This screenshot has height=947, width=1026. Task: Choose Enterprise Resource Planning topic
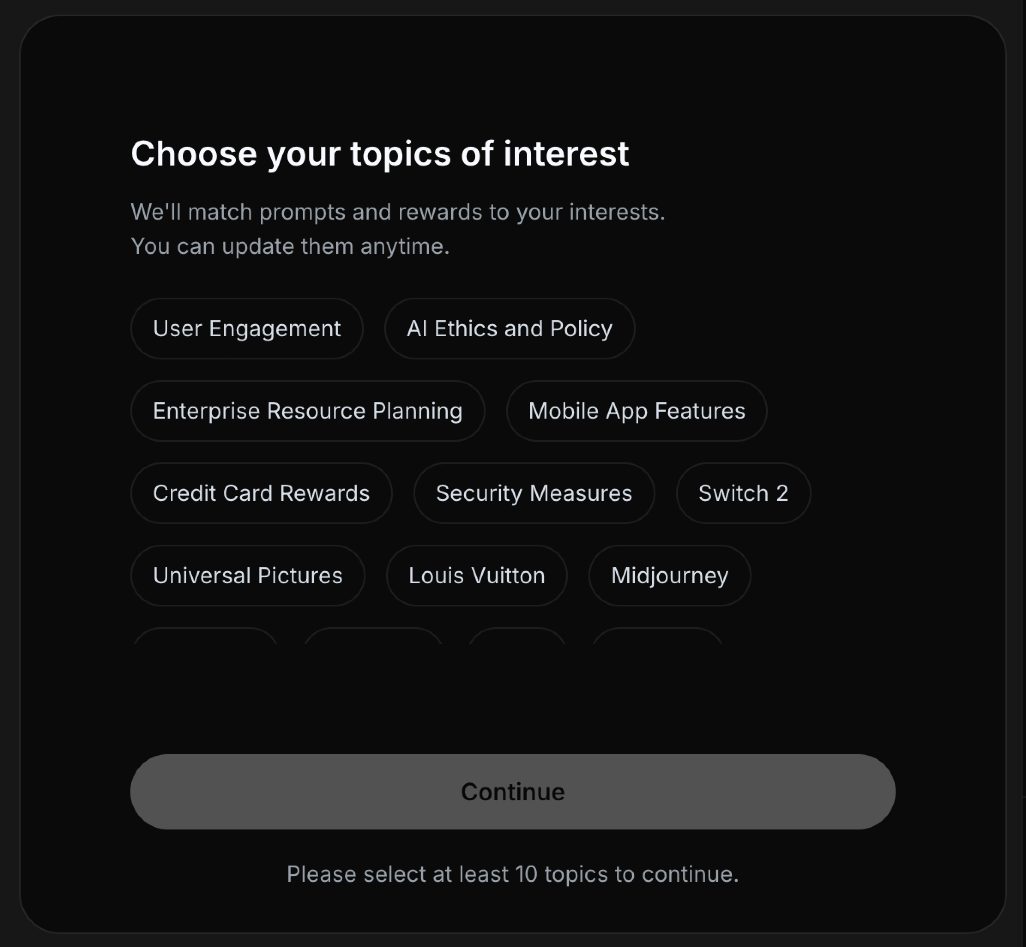click(308, 411)
